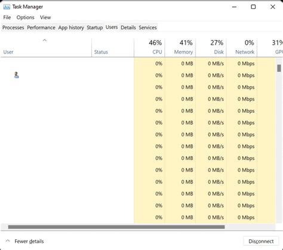Sort by the 0% Network column header
The width and height of the screenshot is (283, 250).
[x=242, y=48]
